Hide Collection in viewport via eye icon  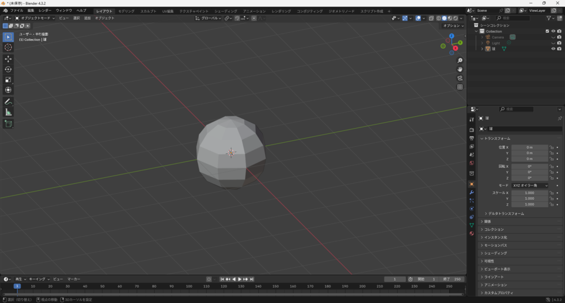click(x=553, y=31)
